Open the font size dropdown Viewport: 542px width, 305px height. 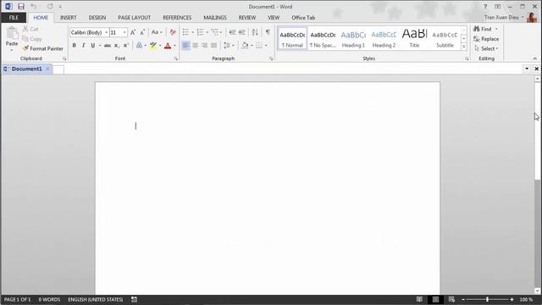coord(124,32)
